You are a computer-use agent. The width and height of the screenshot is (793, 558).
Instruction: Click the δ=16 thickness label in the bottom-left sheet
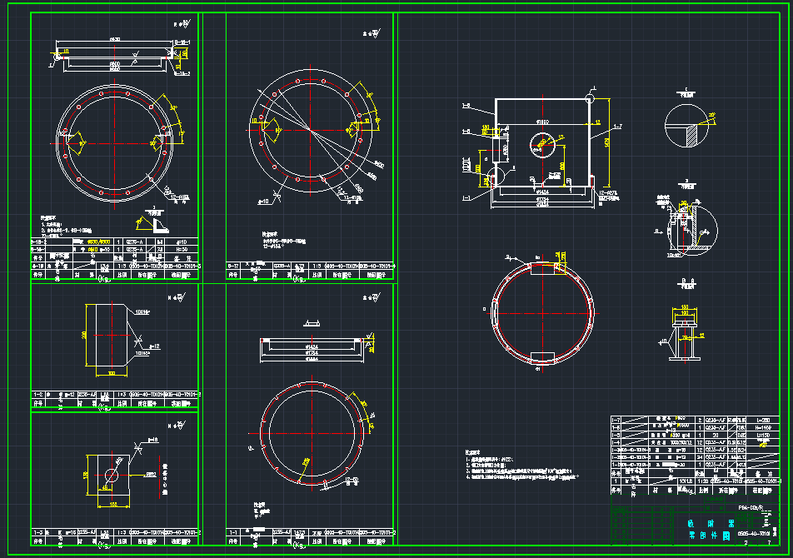[153, 441]
